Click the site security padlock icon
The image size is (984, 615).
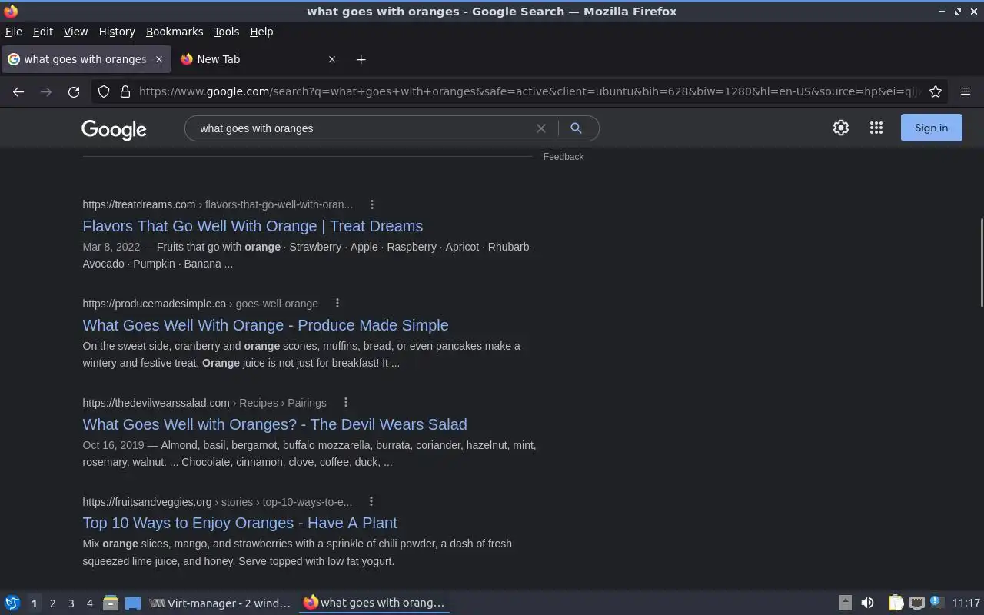coord(125,91)
